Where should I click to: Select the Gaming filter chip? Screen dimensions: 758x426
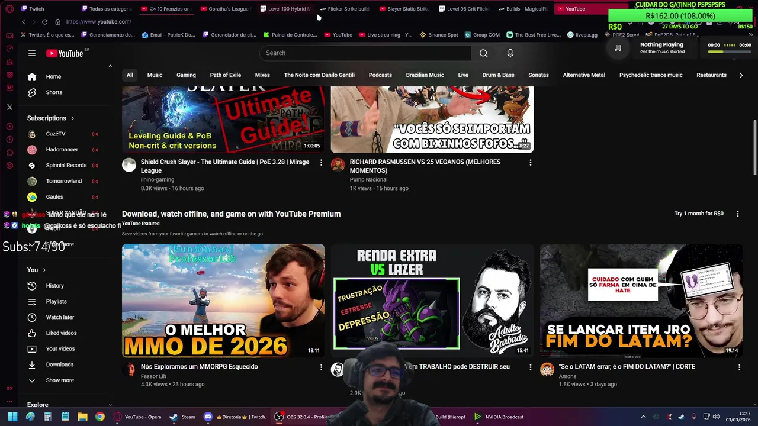point(186,75)
